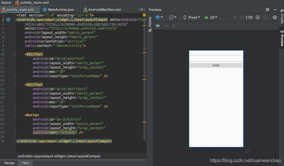Open the design surface layers dropdown
Screen dimensions: 284x166
click(159, 17)
